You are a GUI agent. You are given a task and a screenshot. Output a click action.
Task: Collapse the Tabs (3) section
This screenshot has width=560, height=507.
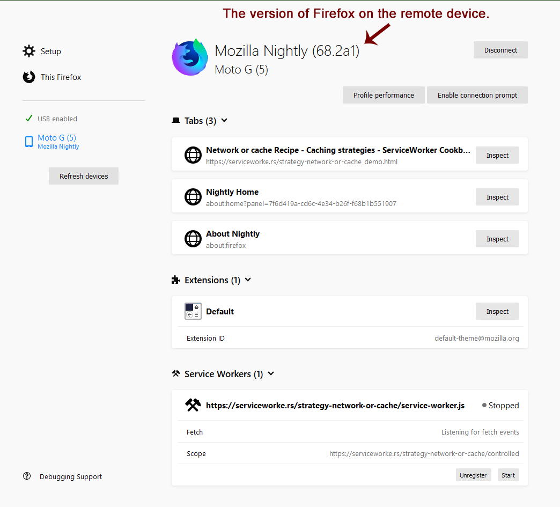(224, 121)
